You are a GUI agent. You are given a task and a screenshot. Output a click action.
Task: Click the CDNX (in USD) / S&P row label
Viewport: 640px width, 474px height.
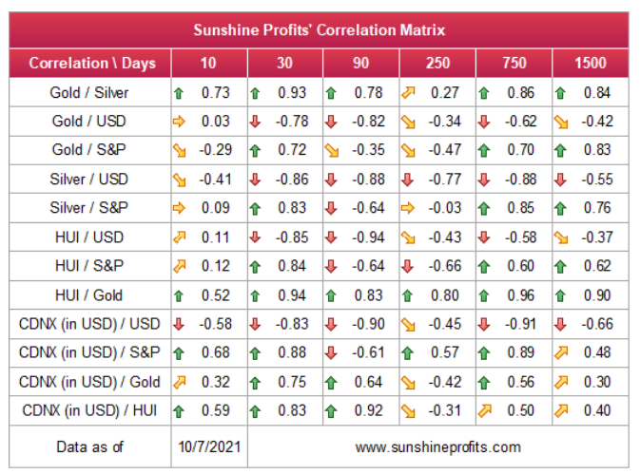click(89, 352)
